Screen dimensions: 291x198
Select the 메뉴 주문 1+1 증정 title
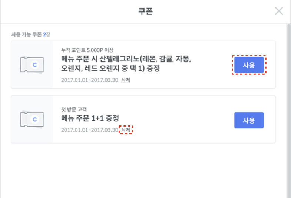(x=90, y=118)
